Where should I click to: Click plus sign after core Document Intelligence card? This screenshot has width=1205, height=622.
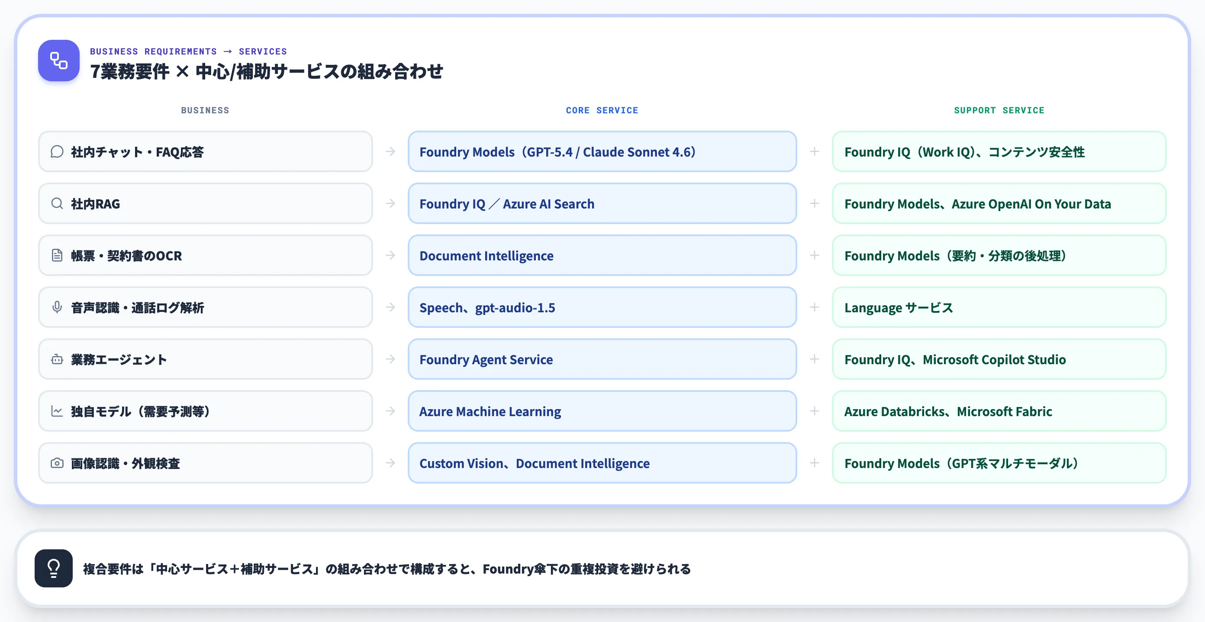(x=815, y=255)
